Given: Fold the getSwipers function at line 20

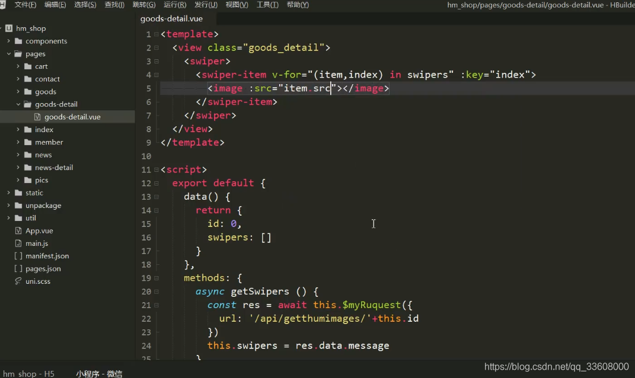Looking at the screenshot, I should click(x=157, y=291).
